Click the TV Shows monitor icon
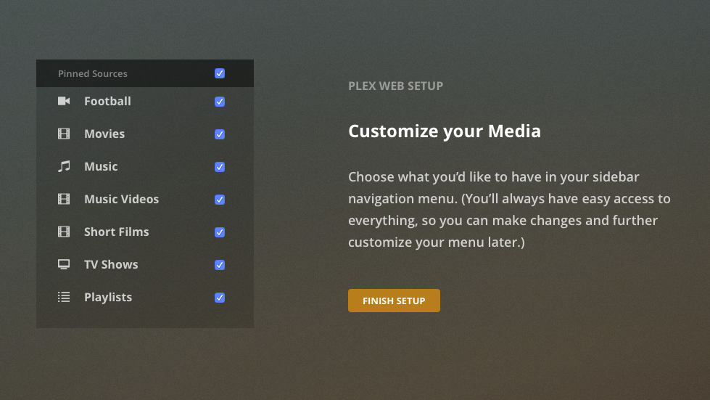 [64, 264]
